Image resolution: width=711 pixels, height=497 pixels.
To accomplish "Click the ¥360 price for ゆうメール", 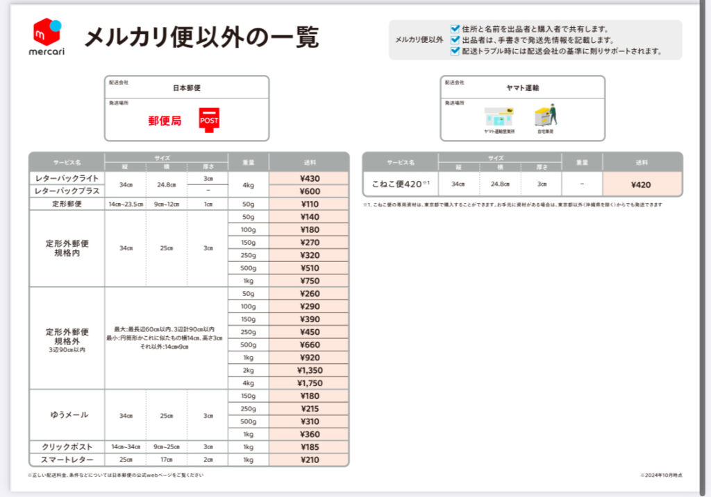I will (x=310, y=434).
